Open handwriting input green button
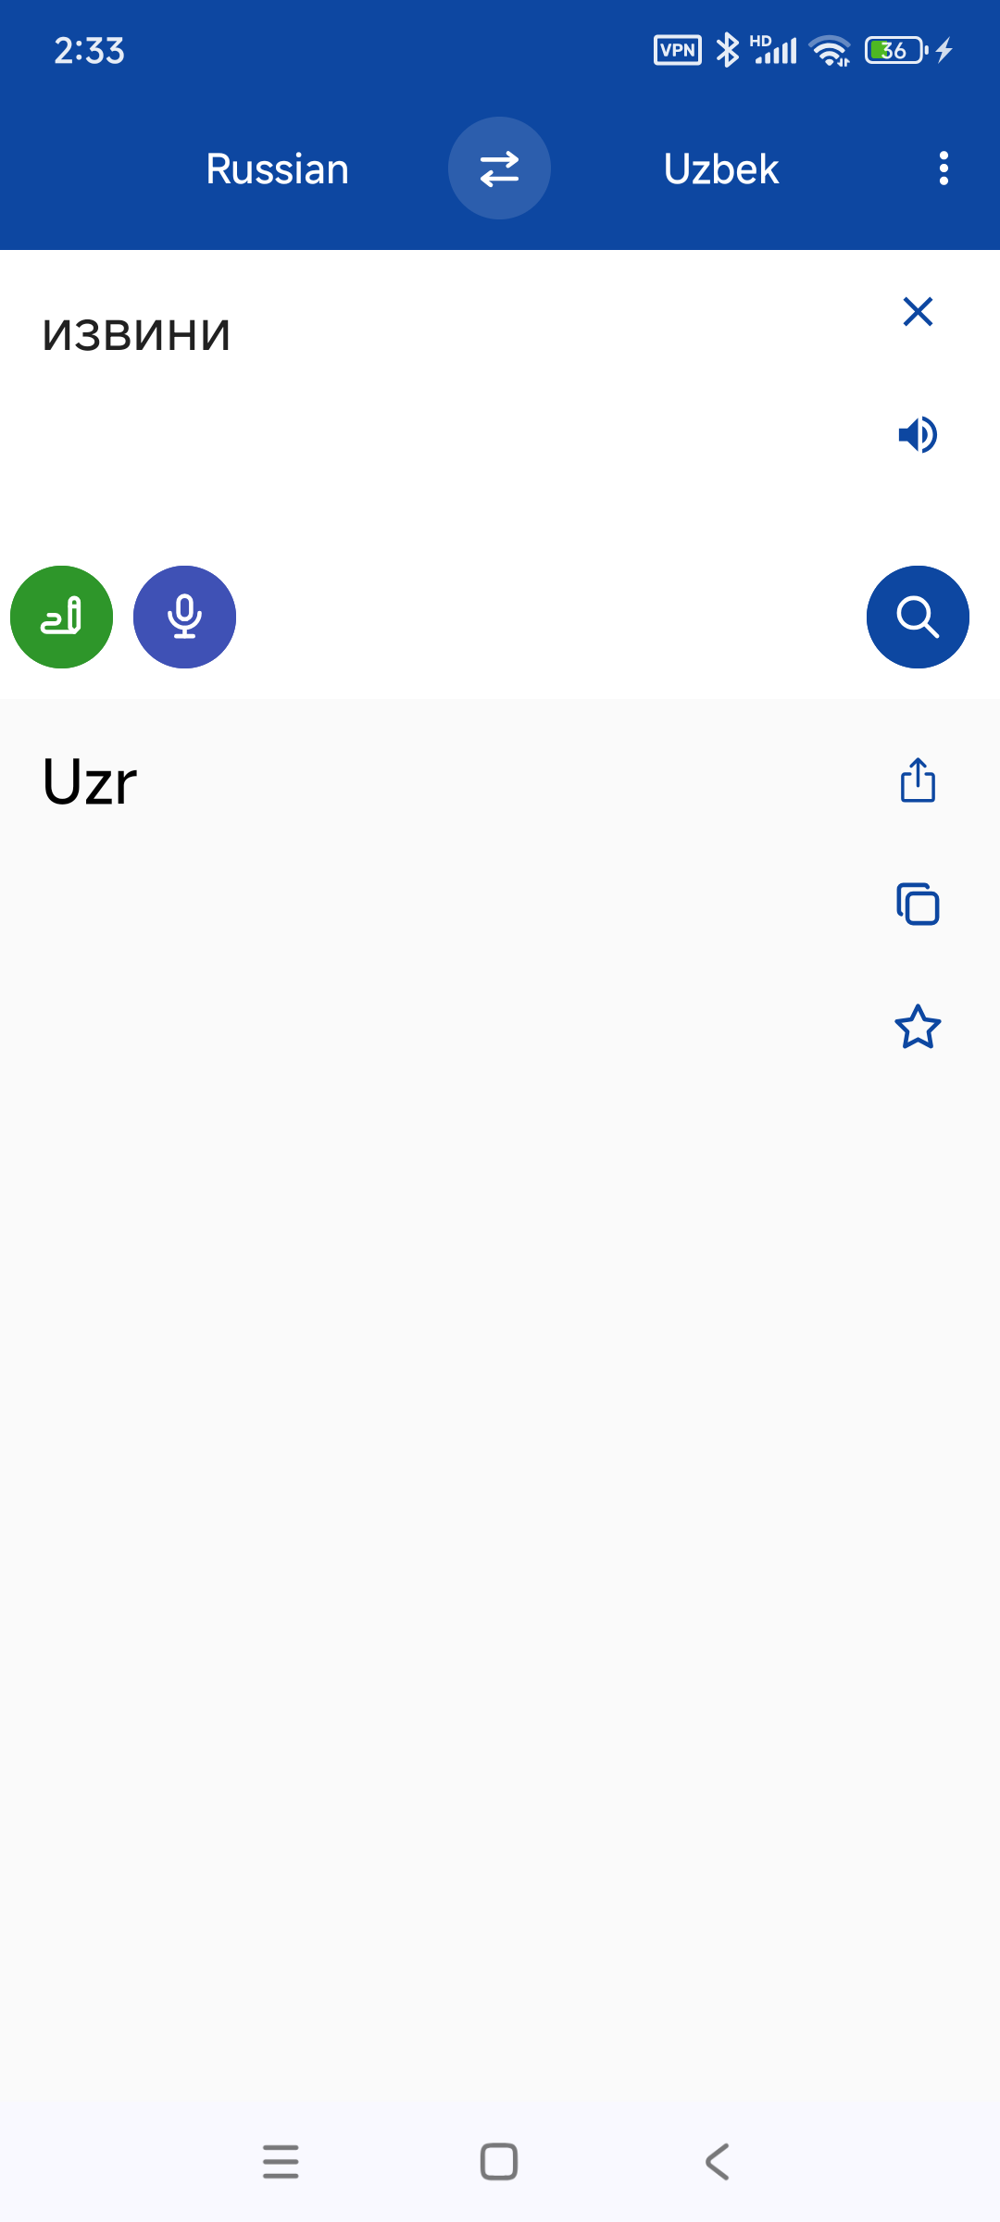 [61, 617]
